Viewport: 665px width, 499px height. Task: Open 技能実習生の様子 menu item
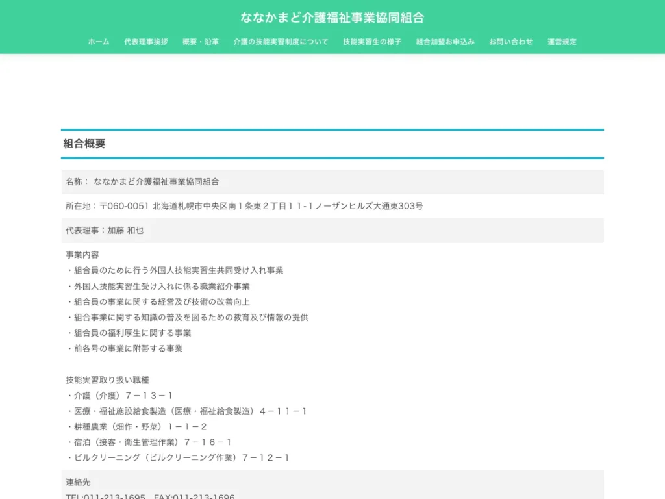click(372, 42)
